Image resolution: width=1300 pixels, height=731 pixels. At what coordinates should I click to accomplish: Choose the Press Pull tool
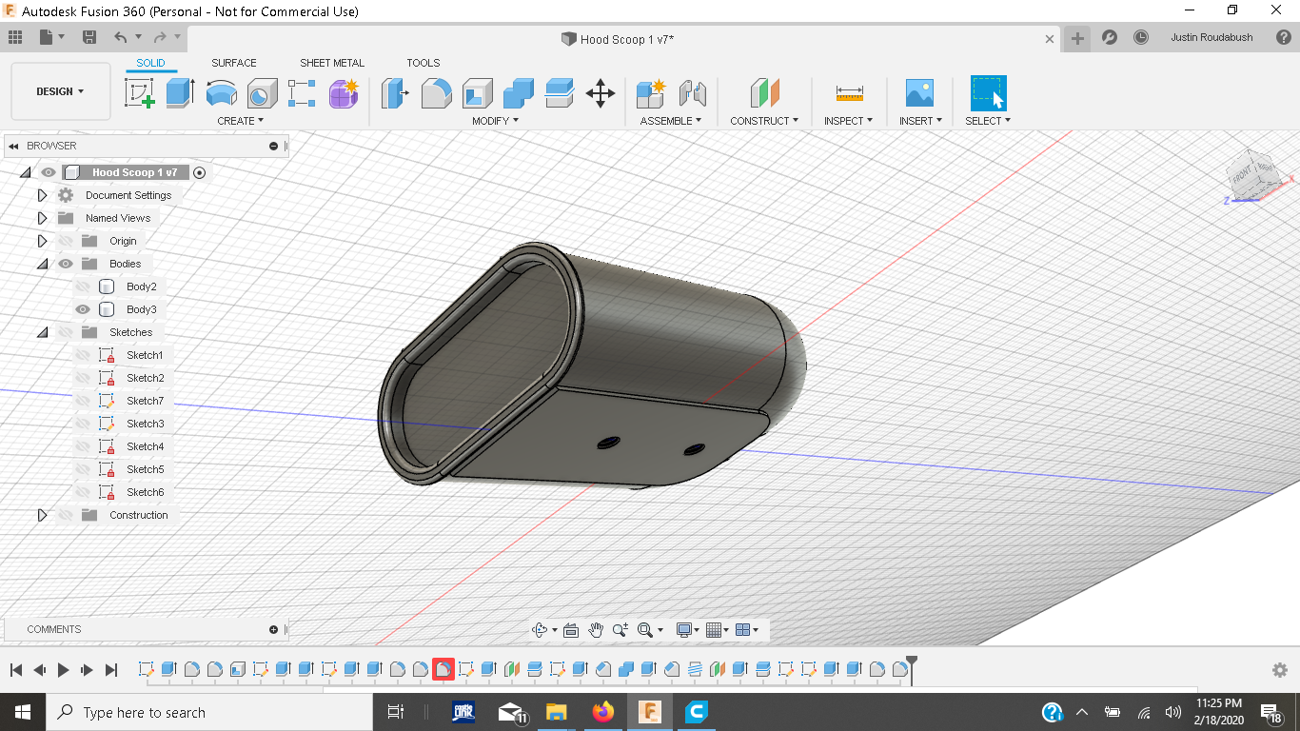coord(395,93)
